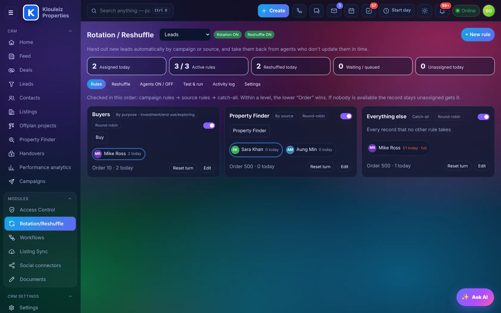The height and width of the screenshot is (313, 501).
Task: Collapse the MODULES sidebar section
Action: 70,199
